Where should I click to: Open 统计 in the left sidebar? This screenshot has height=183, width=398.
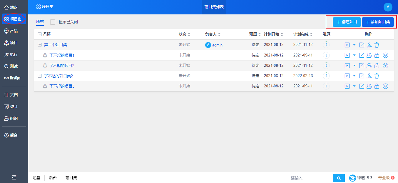[14, 107]
